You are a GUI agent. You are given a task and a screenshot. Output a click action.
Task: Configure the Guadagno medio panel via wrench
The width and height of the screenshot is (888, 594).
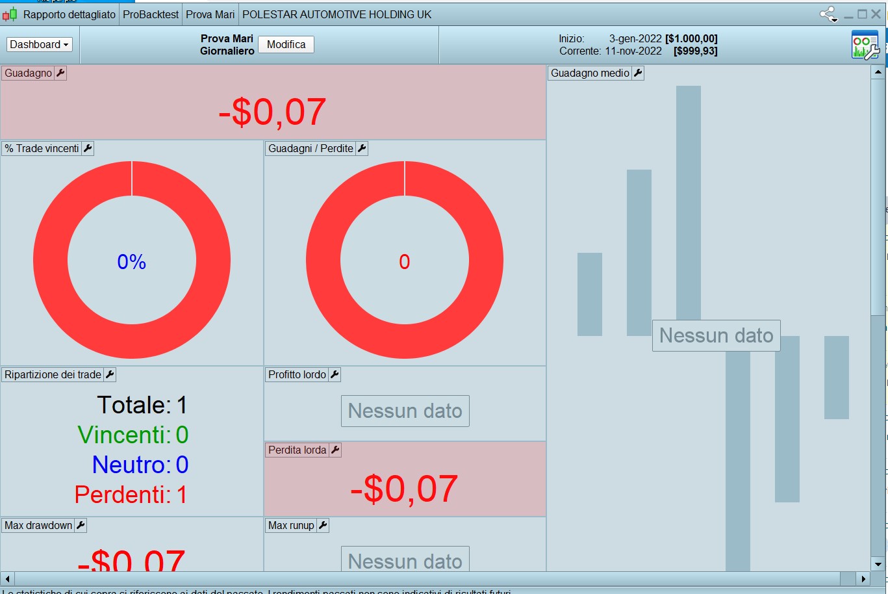[638, 73]
